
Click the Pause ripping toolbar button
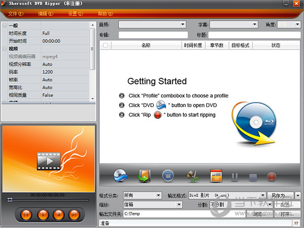click(235, 177)
